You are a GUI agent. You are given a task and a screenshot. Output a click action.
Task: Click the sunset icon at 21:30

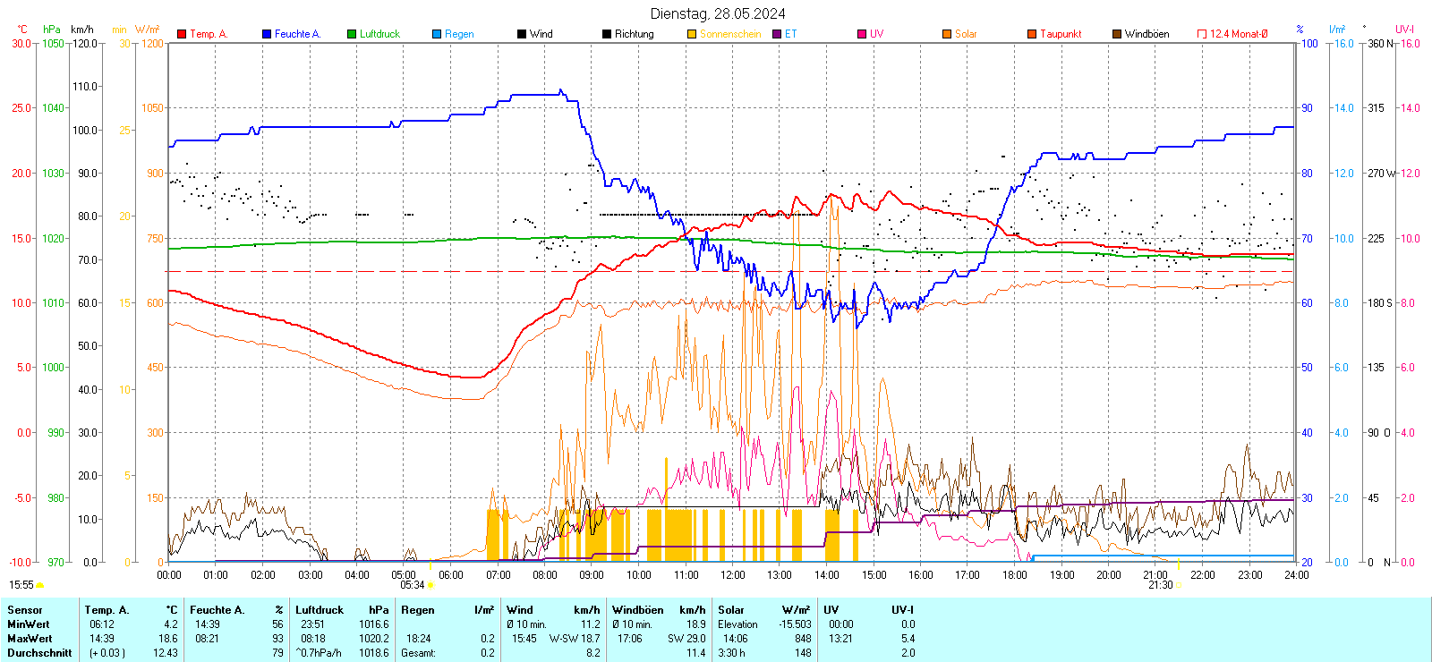pyautogui.click(x=1178, y=585)
